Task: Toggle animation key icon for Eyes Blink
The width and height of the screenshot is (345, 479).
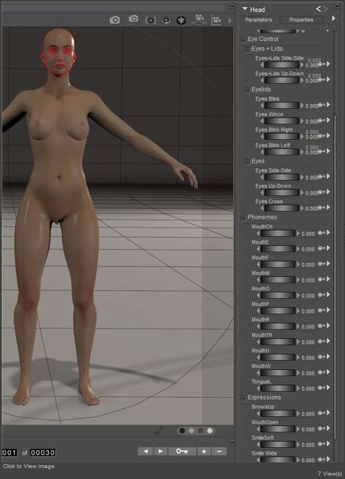Action: coord(322,105)
